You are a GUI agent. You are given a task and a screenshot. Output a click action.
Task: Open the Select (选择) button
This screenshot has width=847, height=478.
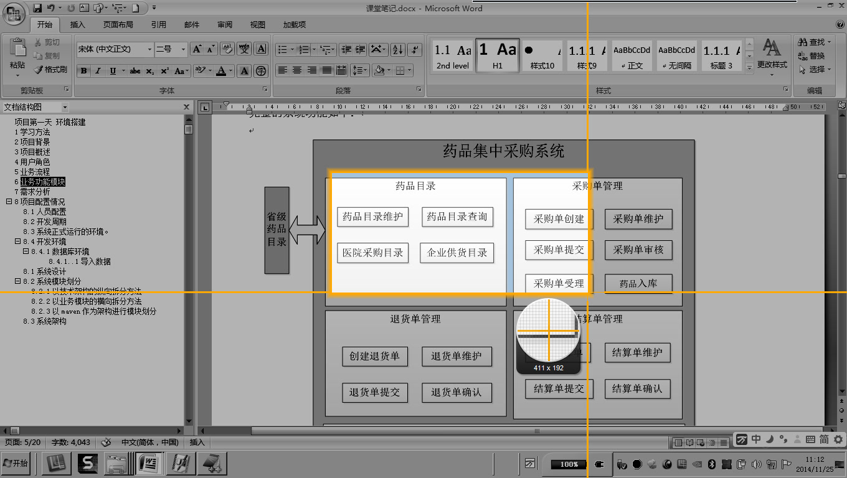click(815, 70)
